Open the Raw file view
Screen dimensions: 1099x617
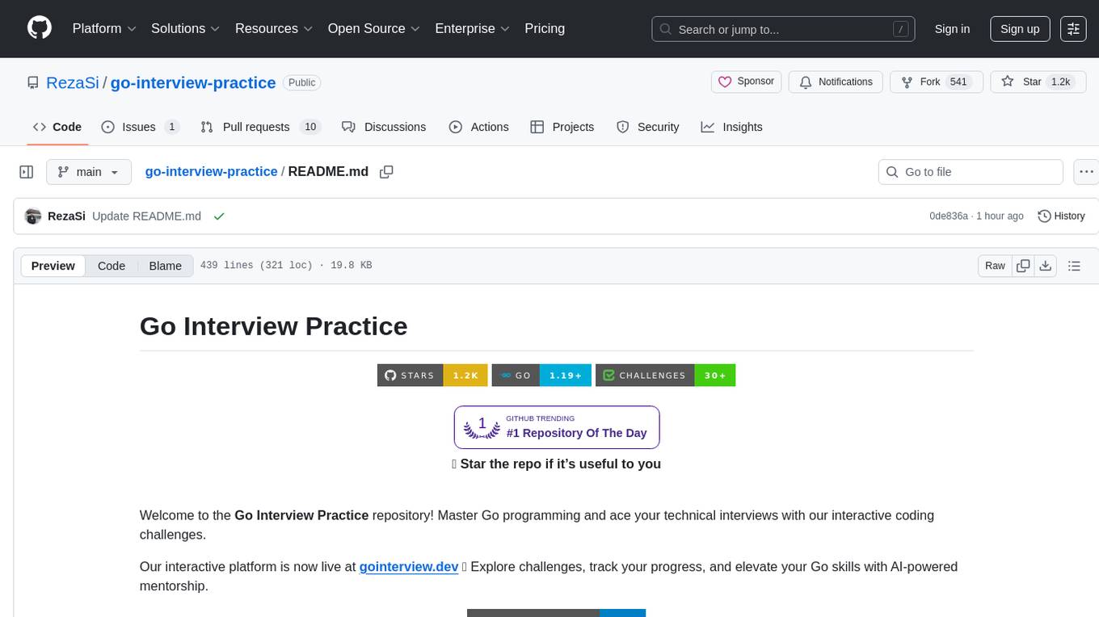click(x=995, y=266)
